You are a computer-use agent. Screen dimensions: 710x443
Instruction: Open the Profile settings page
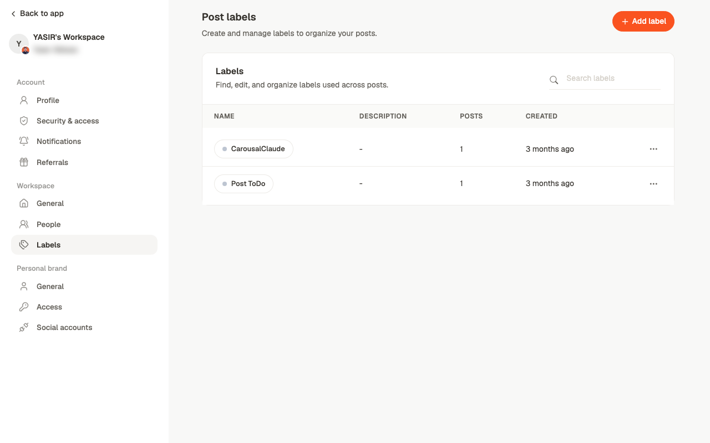point(84,100)
